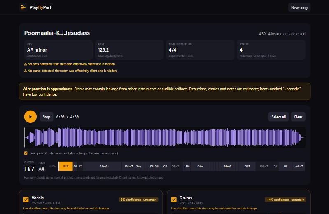Seek within the purple waveform
Screen dimensions: 329x214
[x=165, y=137]
